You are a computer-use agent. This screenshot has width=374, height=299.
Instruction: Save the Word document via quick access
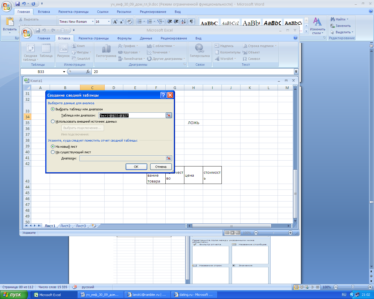[x=18, y=4]
